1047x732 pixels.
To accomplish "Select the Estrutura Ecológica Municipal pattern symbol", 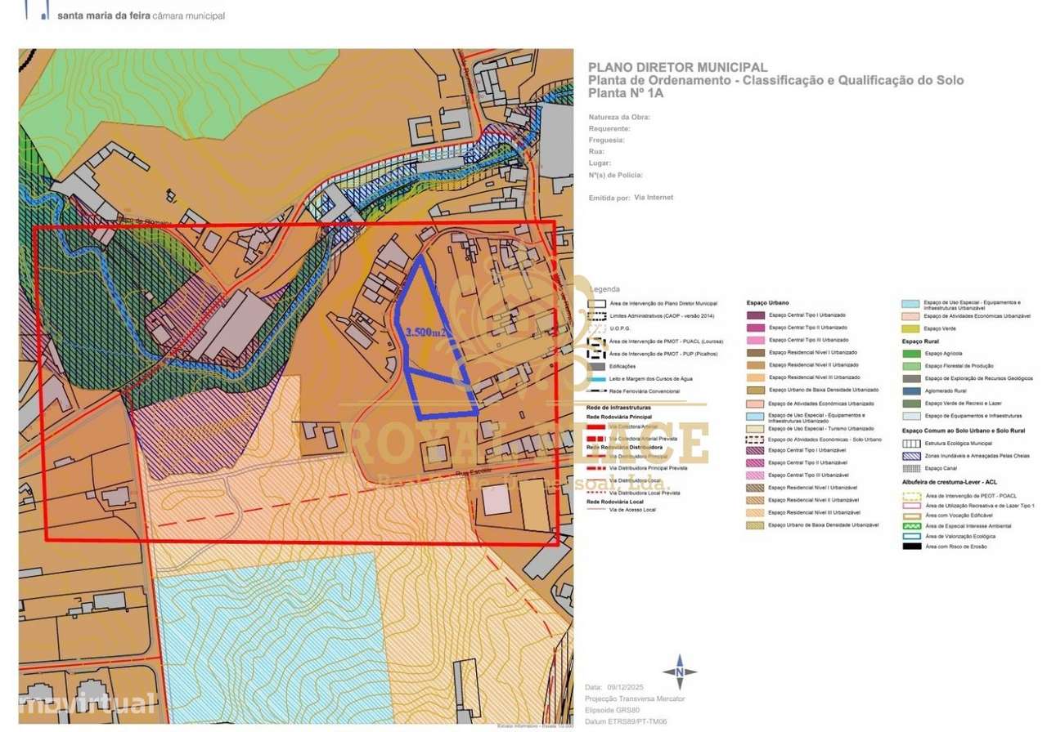I will pos(910,444).
